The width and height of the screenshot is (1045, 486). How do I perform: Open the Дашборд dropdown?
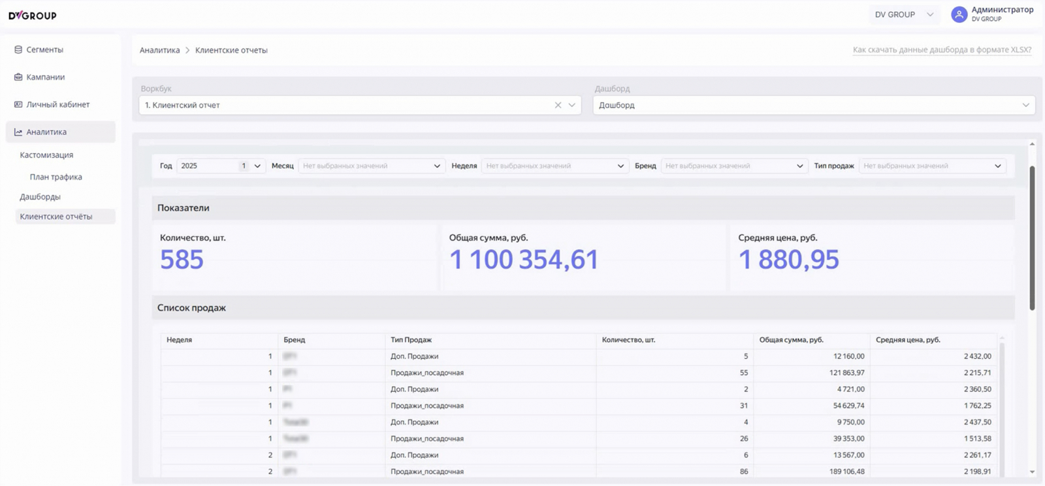click(813, 105)
